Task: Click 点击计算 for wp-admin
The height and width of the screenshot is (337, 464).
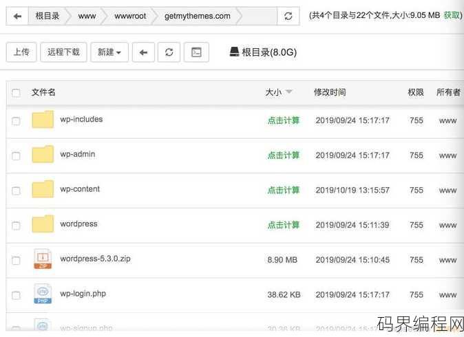Action: pyautogui.click(x=284, y=155)
